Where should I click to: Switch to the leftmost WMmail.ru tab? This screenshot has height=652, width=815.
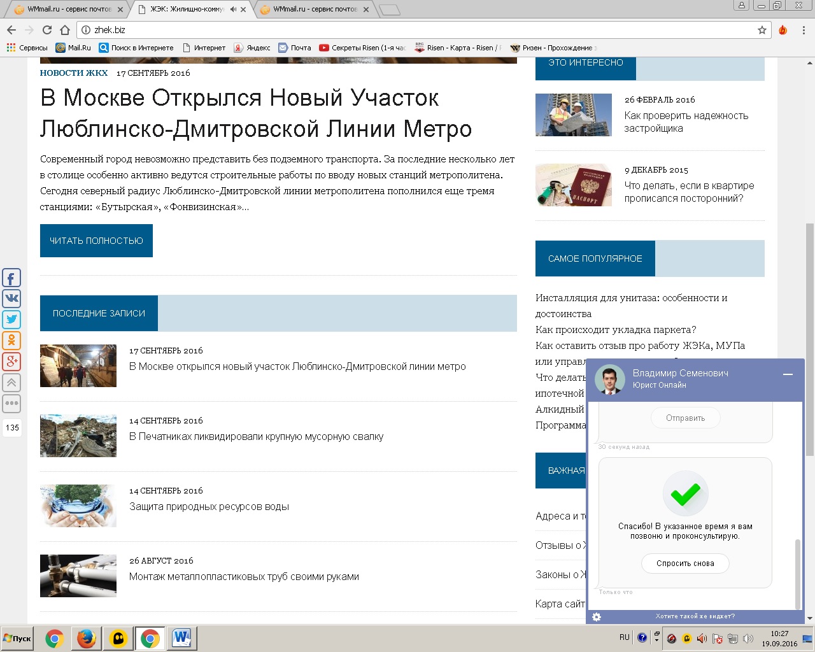point(69,10)
